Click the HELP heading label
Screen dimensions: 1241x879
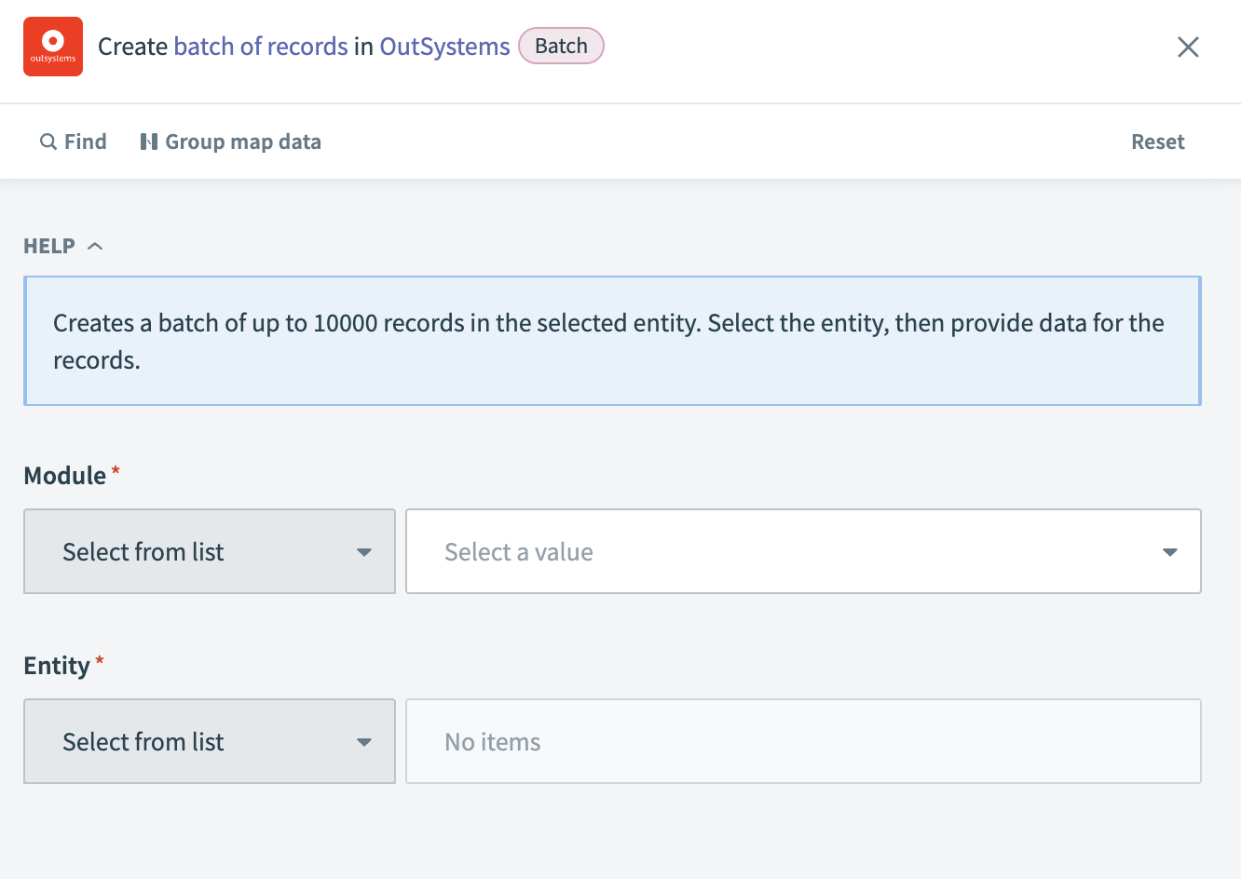pos(47,245)
